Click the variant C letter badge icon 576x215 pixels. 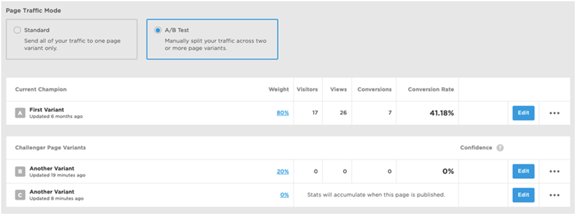(x=20, y=195)
